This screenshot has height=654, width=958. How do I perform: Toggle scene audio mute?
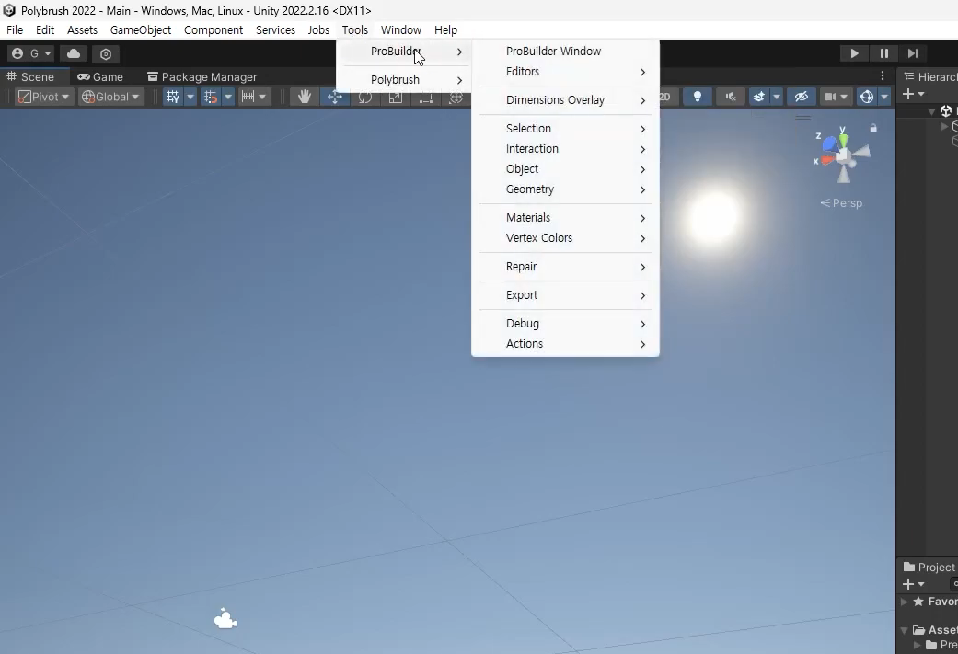730,97
